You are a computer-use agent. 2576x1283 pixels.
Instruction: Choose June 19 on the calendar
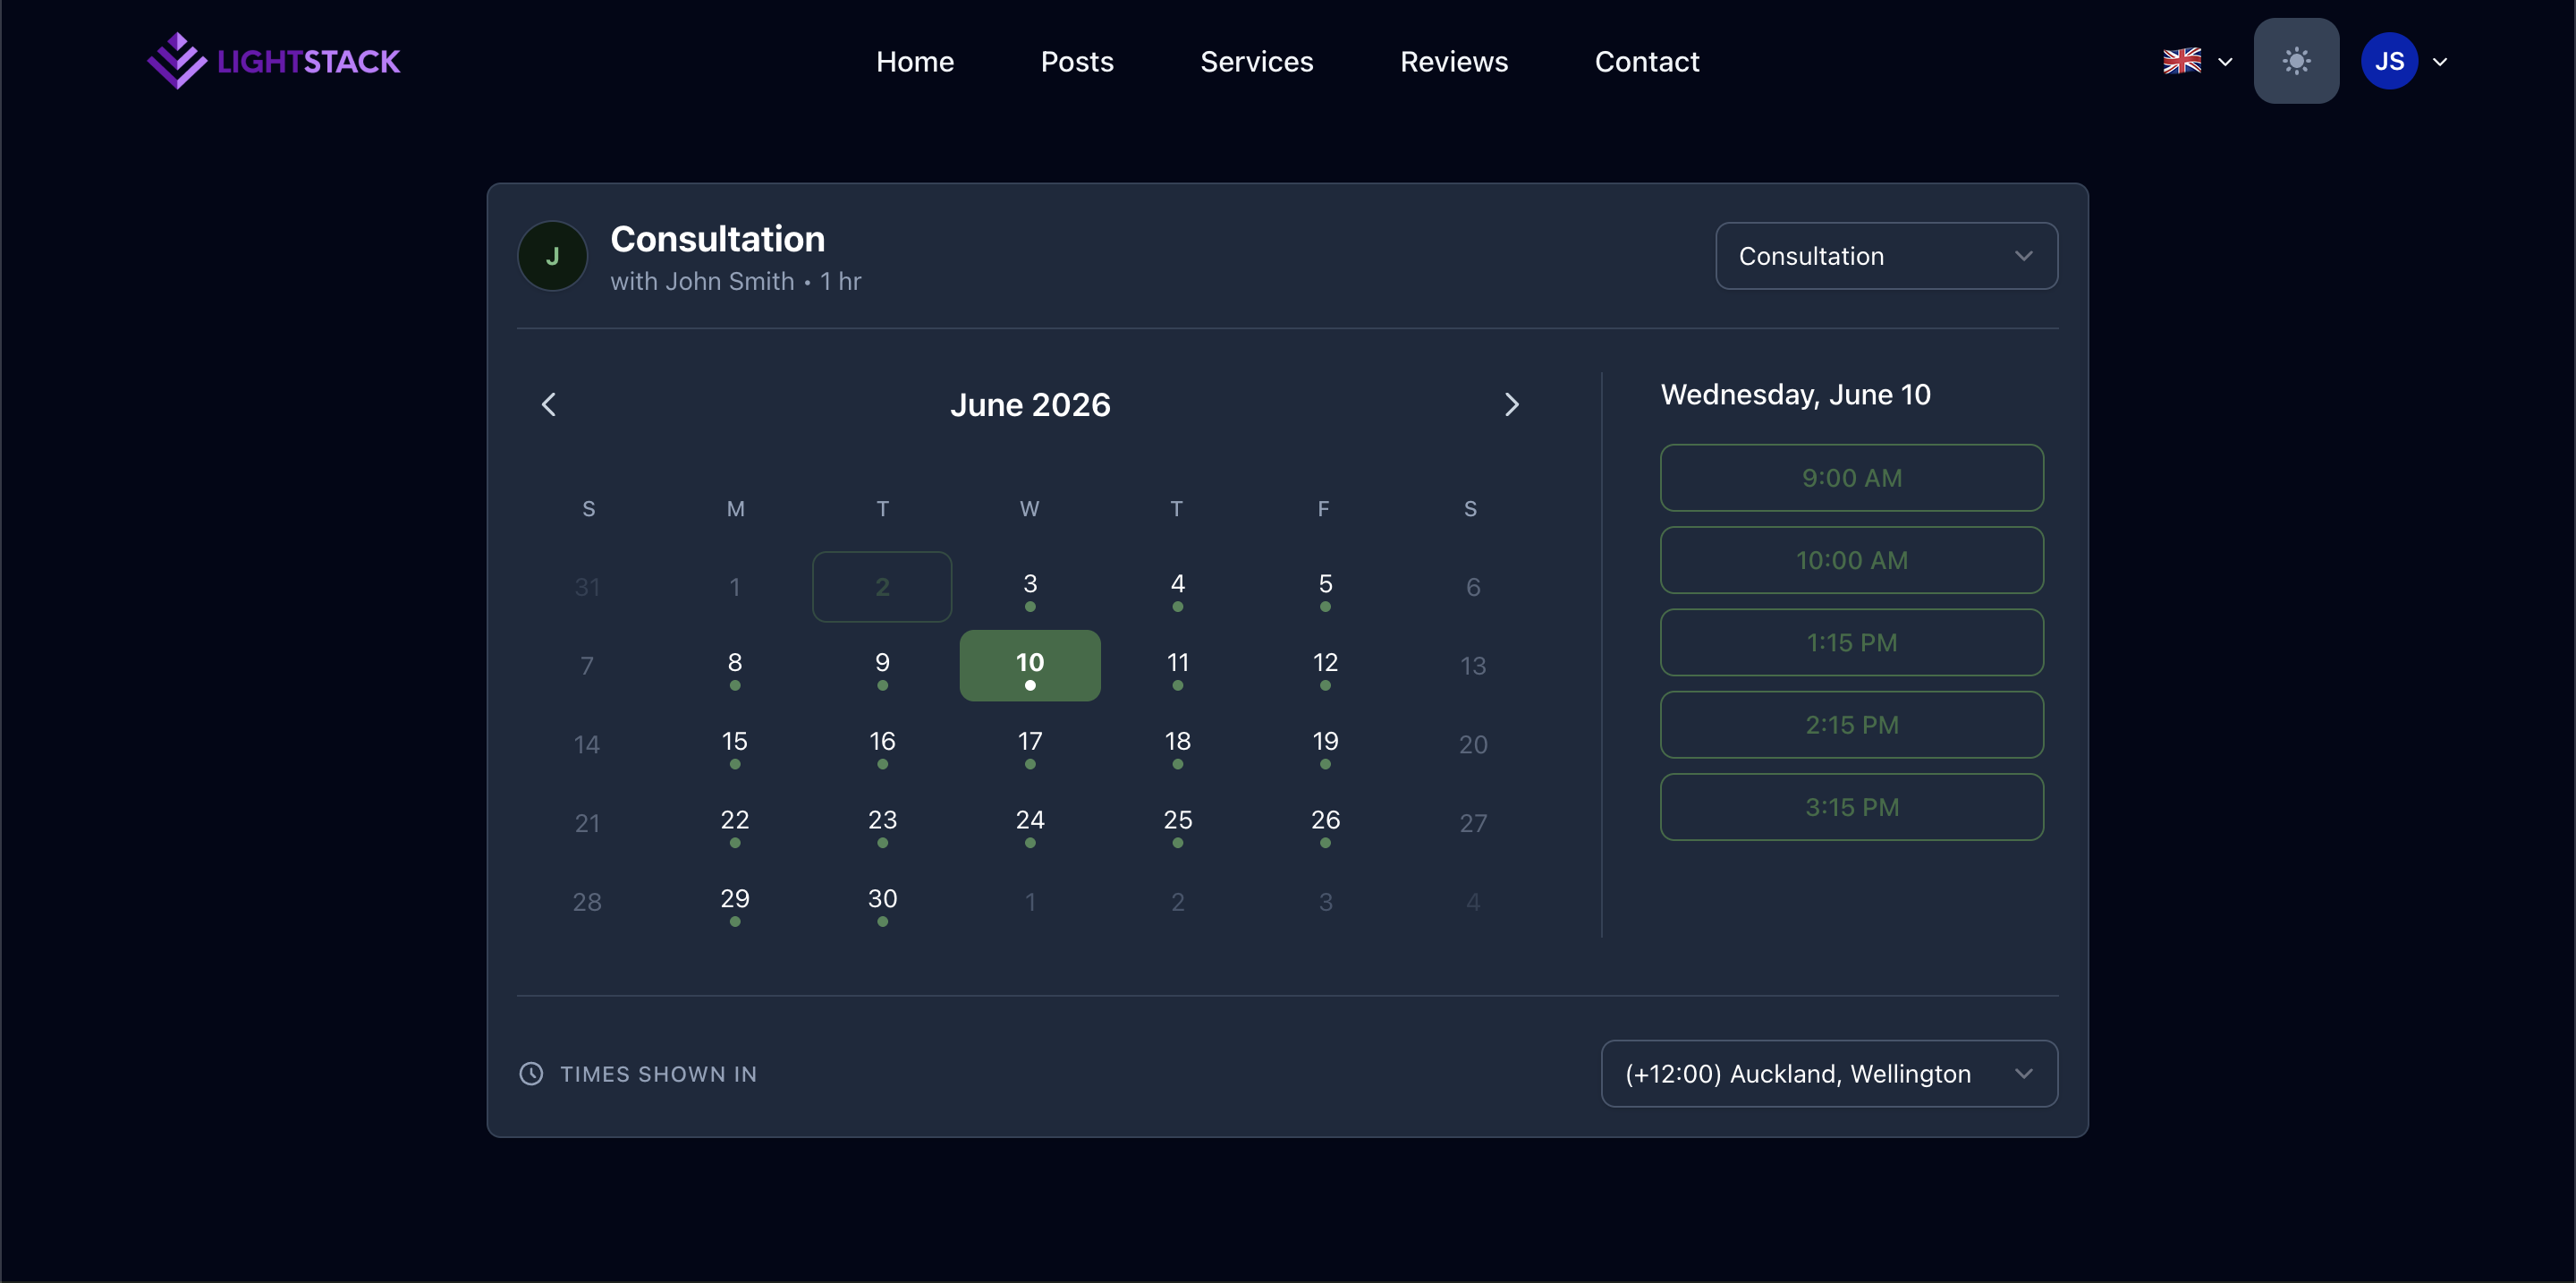1325,745
